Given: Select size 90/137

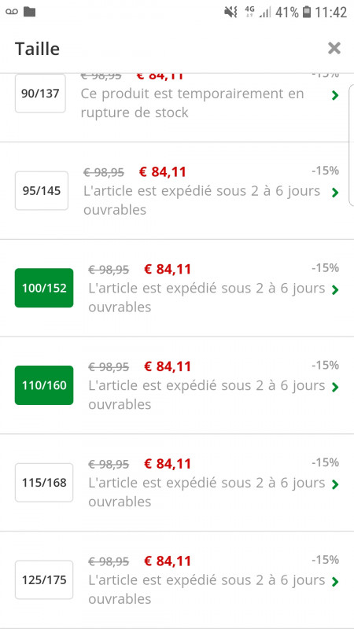Looking at the screenshot, I should click(x=40, y=94).
